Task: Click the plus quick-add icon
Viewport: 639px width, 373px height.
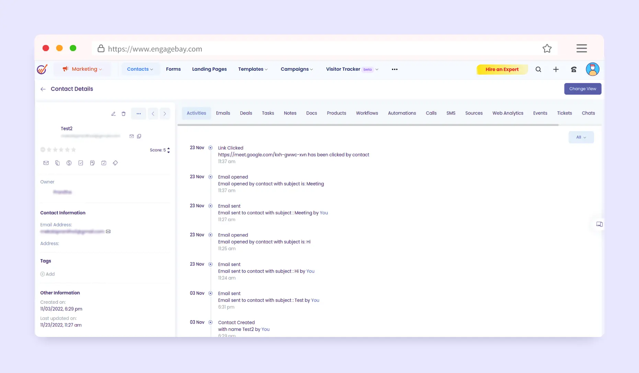Action: pyautogui.click(x=556, y=69)
